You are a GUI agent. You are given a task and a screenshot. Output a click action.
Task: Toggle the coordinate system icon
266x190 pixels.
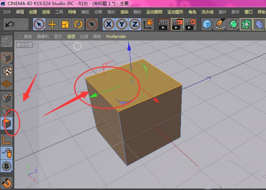(x=148, y=24)
